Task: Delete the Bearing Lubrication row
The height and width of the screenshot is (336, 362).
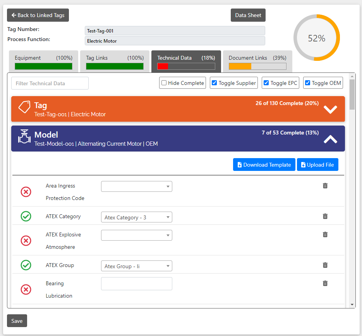Action: pyautogui.click(x=325, y=283)
